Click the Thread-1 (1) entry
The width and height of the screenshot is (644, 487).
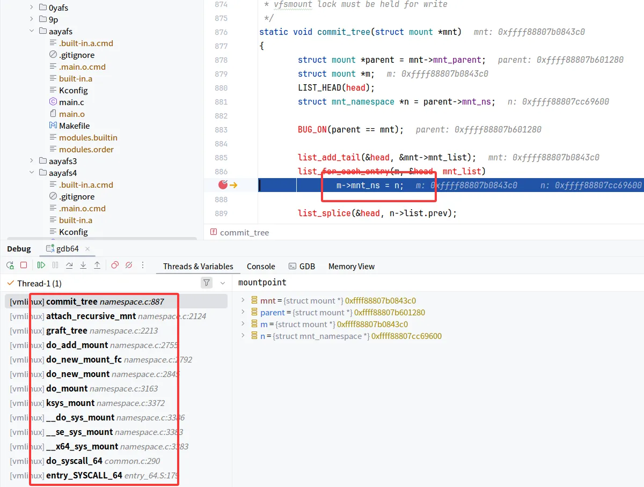(x=39, y=283)
